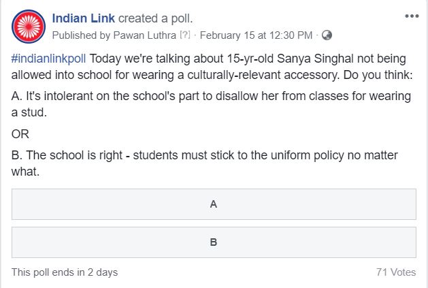Click the Pawan Luthra publisher name

pyautogui.click(x=145, y=35)
